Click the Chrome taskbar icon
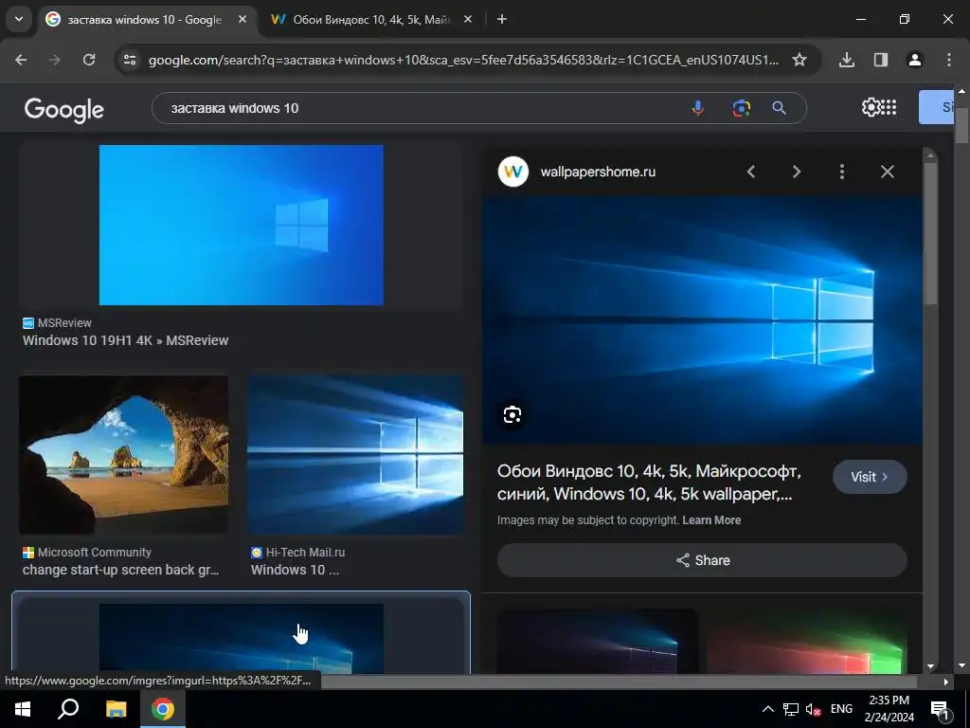Image resolution: width=970 pixels, height=728 pixels. [163, 709]
